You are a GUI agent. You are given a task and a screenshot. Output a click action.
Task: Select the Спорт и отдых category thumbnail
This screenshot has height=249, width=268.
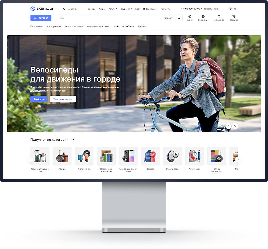coord(173,156)
